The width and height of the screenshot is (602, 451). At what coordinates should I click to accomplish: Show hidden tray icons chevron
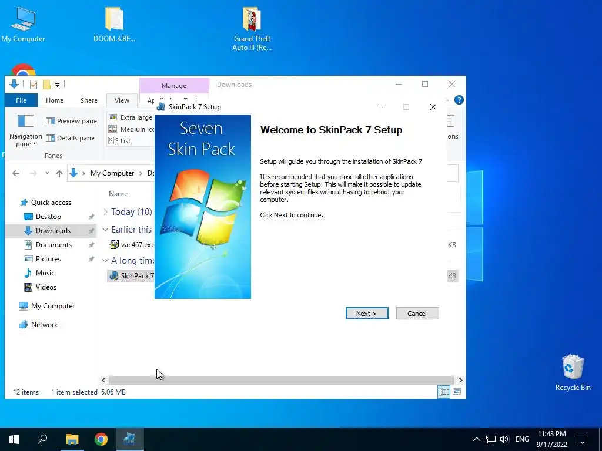(x=476, y=439)
